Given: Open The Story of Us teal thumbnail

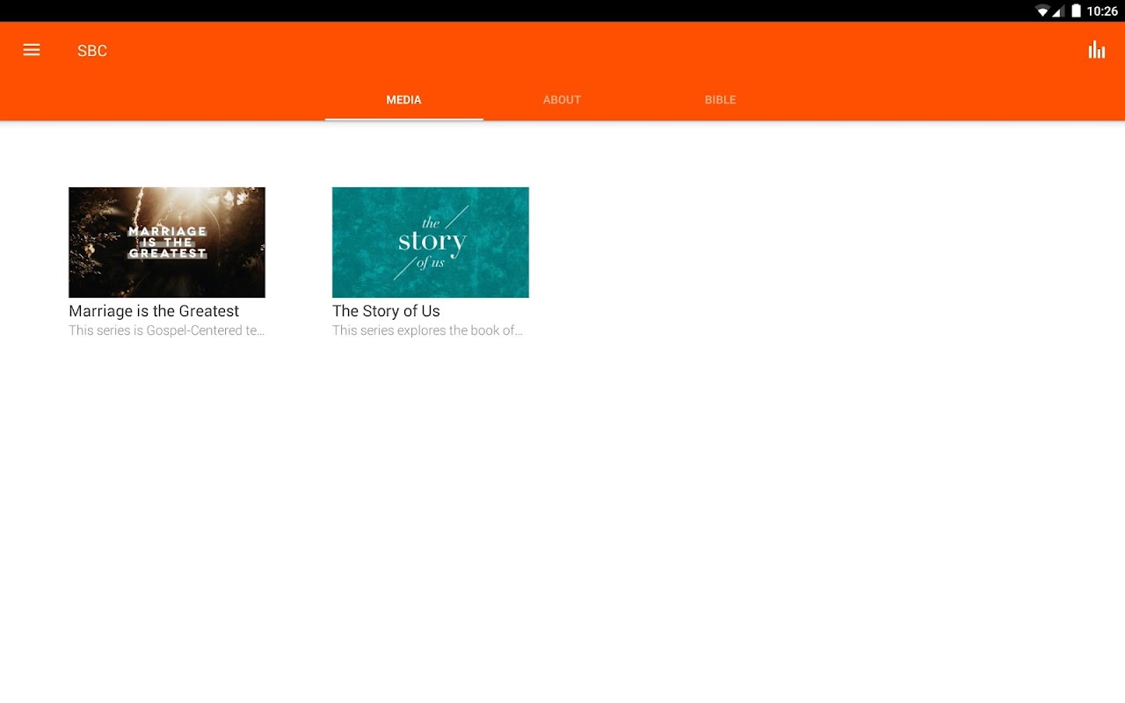Looking at the screenshot, I should (x=431, y=242).
